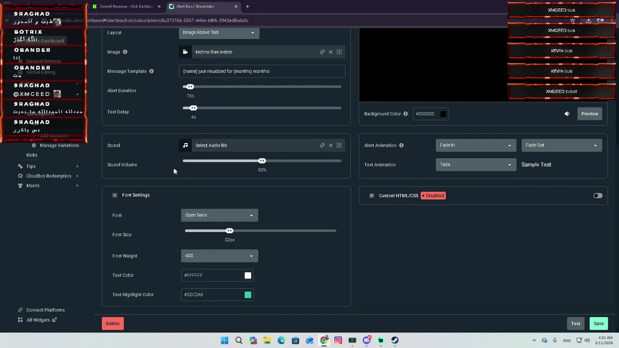Open Kicks in the sidebar
The width and height of the screenshot is (619, 348).
32,155
